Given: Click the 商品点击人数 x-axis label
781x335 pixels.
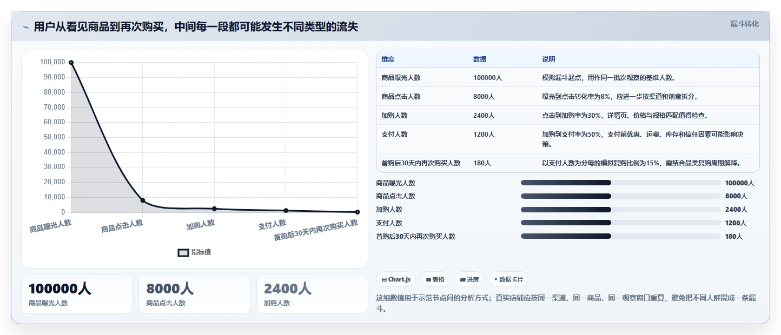Looking at the screenshot, I should click(122, 226).
